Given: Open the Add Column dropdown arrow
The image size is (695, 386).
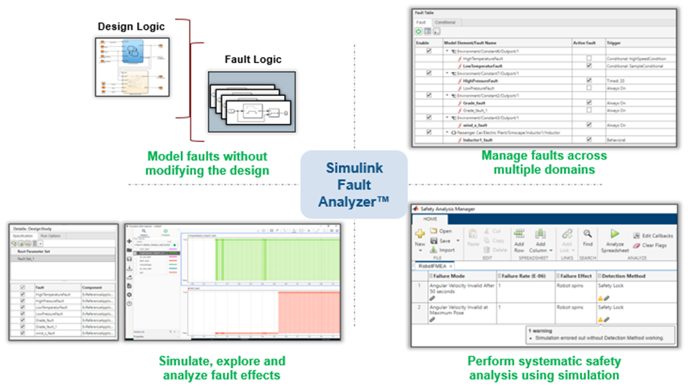Looking at the screenshot, I should click(x=551, y=251).
